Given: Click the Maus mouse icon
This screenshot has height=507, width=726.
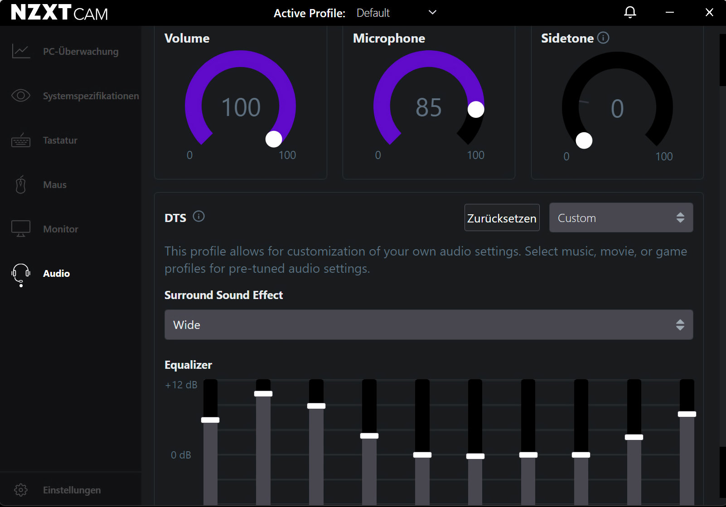Looking at the screenshot, I should click(21, 184).
